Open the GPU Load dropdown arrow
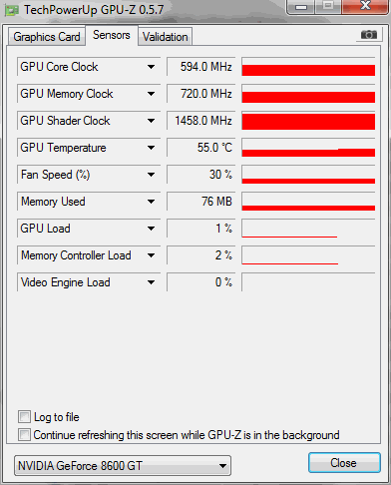This screenshot has width=391, height=485. coord(151,229)
